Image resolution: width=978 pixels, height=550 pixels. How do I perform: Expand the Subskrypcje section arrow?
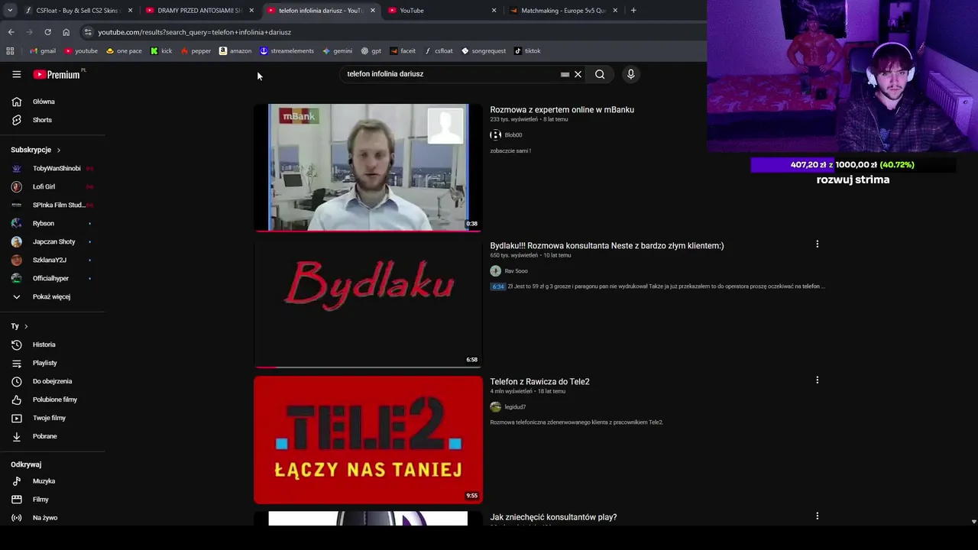pos(58,150)
